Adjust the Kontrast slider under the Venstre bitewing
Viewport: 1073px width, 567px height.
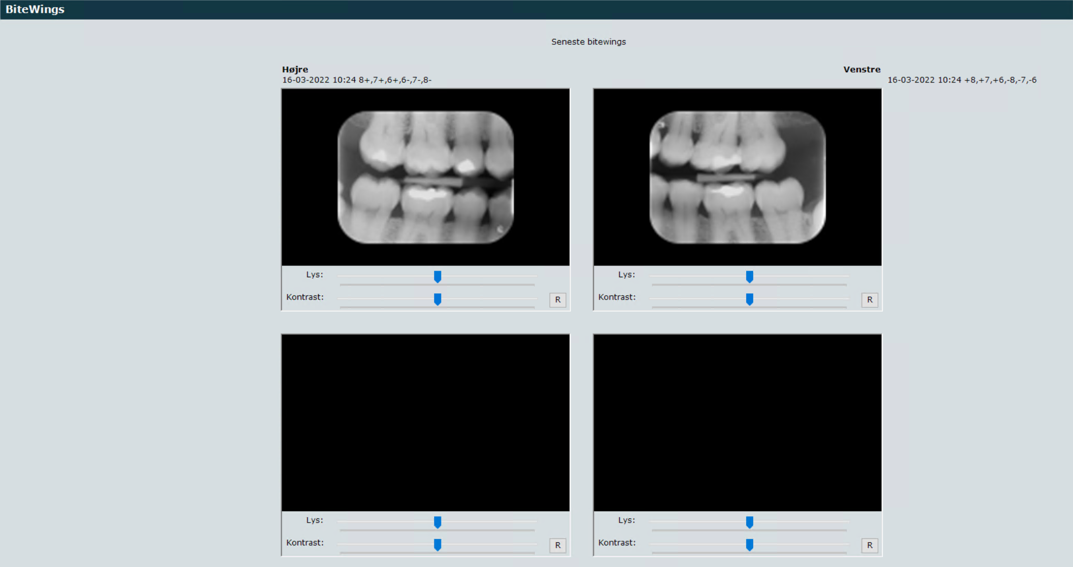749,299
